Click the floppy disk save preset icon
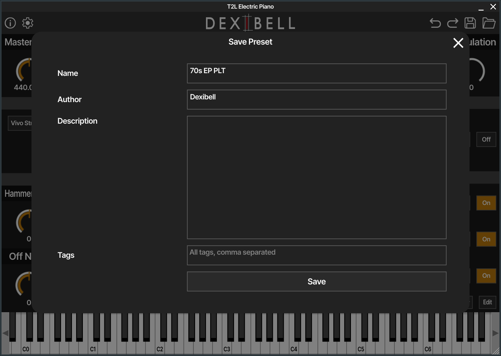 point(470,23)
